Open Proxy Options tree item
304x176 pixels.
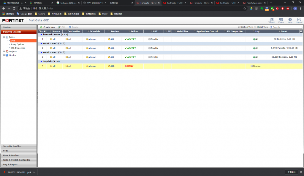tap(18, 44)
